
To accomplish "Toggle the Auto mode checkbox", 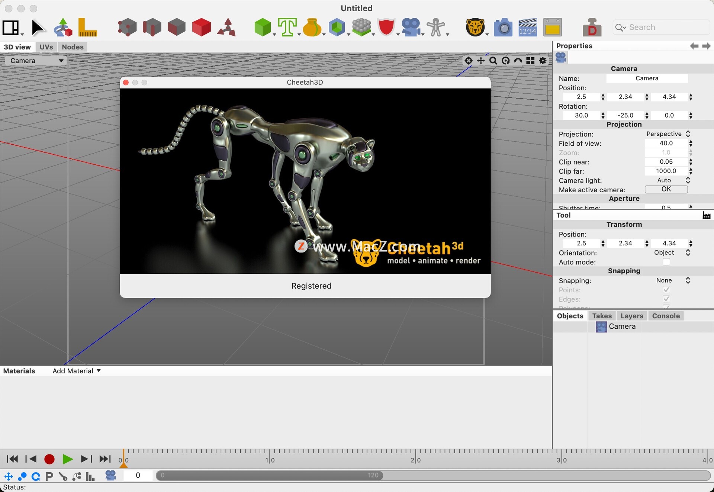I will pyautogui.click(x=666, y=262).
